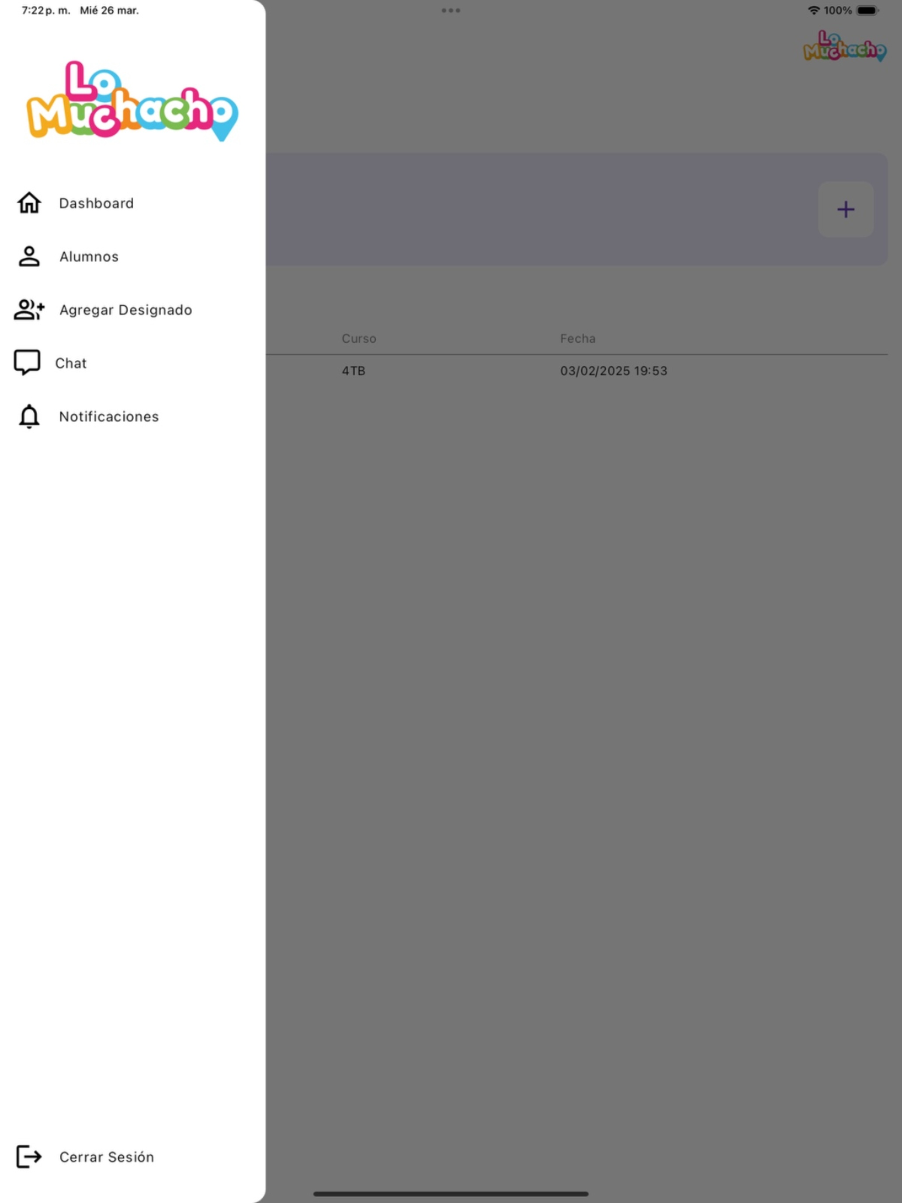Viewport: 902px width, 1203px height.
Task: Click the Agregar Designado add-person icon
Action: [x=29, y=309]
